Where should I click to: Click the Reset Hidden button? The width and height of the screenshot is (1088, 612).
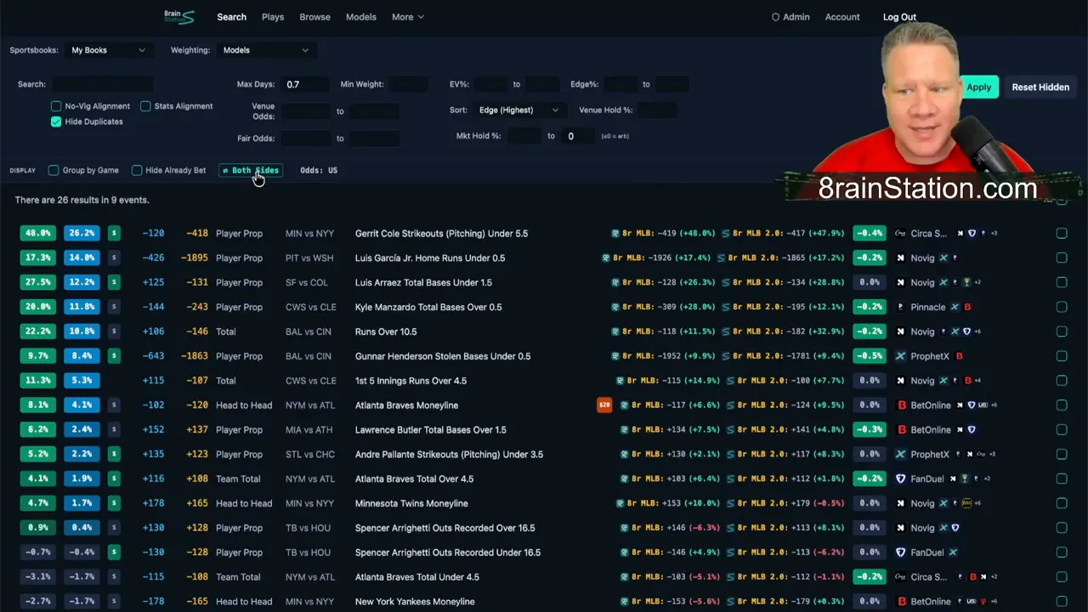click(1040, 87)
